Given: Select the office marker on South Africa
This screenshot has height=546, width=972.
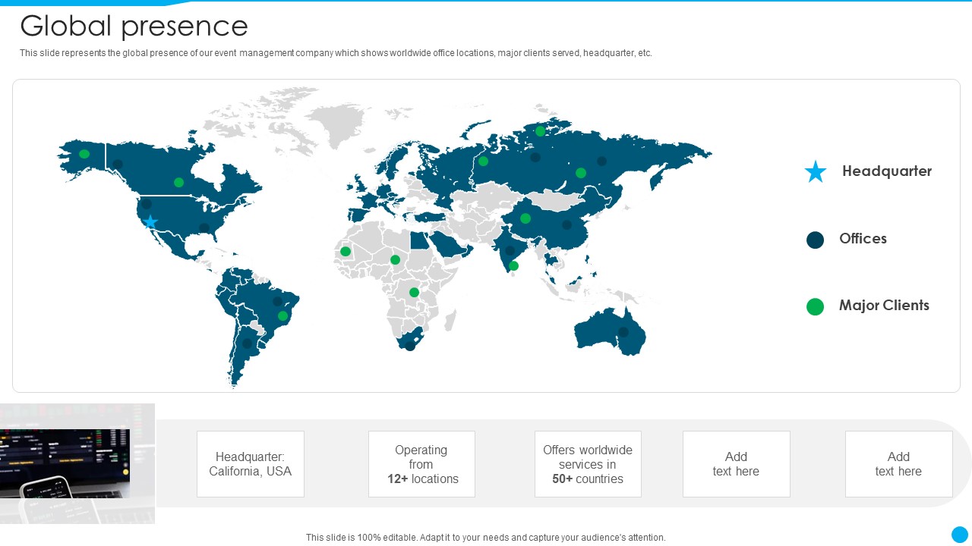Looking at the screenshot, I should coord(410,346).
